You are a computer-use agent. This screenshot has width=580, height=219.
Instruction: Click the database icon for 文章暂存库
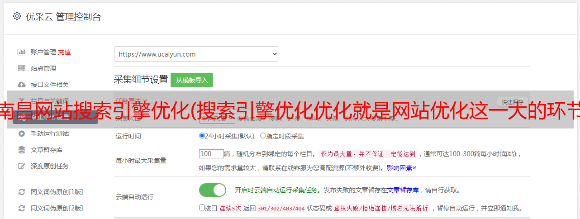tap(21, 150)
